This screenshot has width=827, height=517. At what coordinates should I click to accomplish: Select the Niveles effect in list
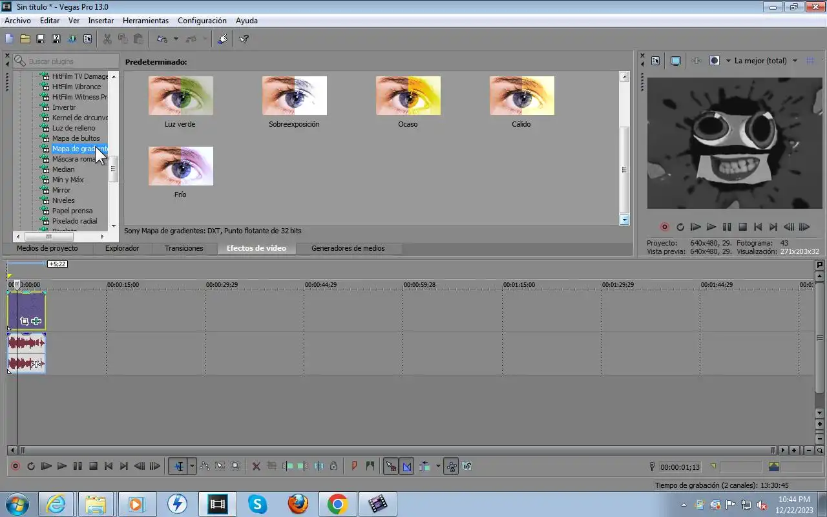click(63, 200)
